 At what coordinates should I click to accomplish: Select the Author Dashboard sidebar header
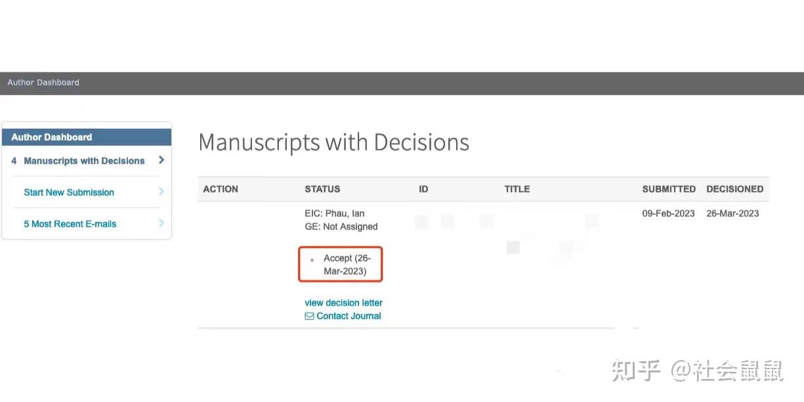(52, 137)
